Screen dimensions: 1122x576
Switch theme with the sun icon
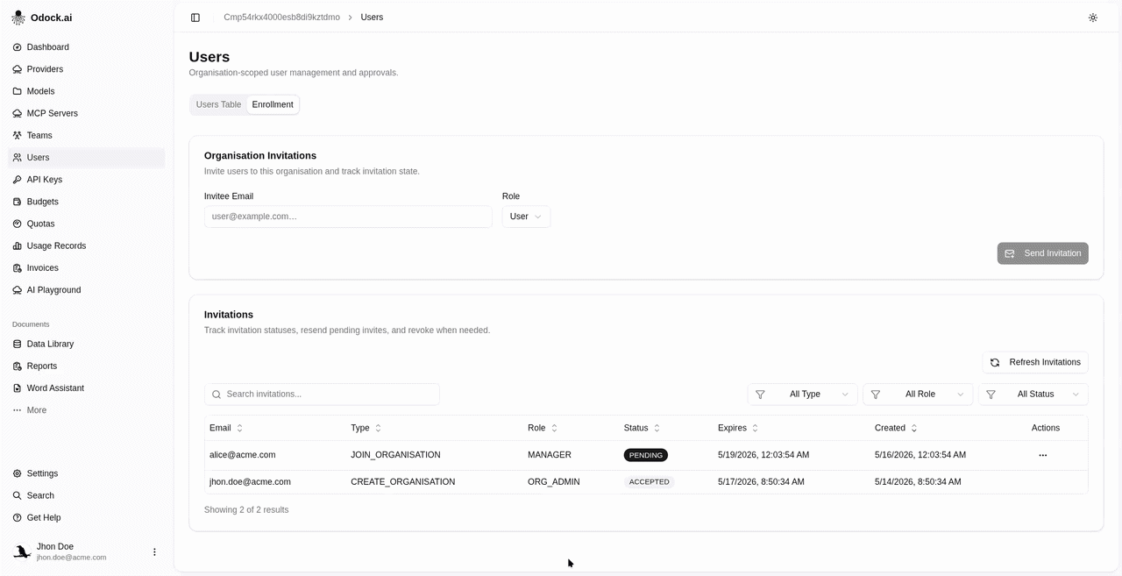coord(1093,18)
